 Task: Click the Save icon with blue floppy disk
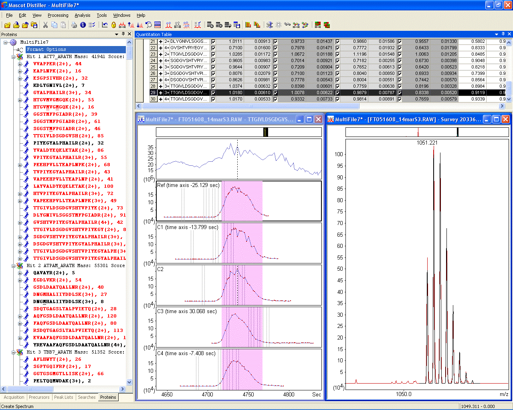pos(34,25)
